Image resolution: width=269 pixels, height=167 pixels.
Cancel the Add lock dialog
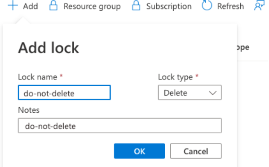pyautogui.click(x=196, y=151)
